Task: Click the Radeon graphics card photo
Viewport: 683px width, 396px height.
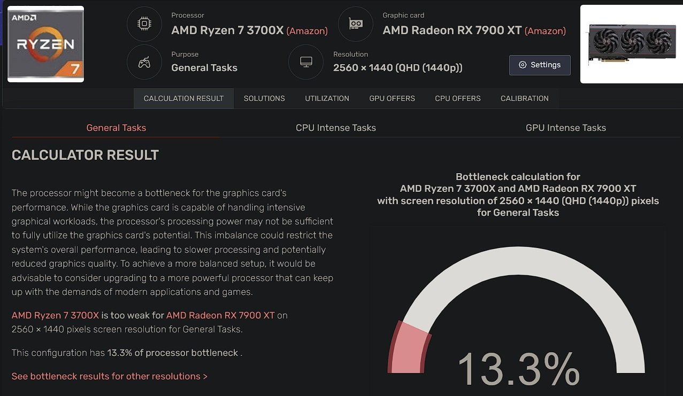Action: (631, 44)
